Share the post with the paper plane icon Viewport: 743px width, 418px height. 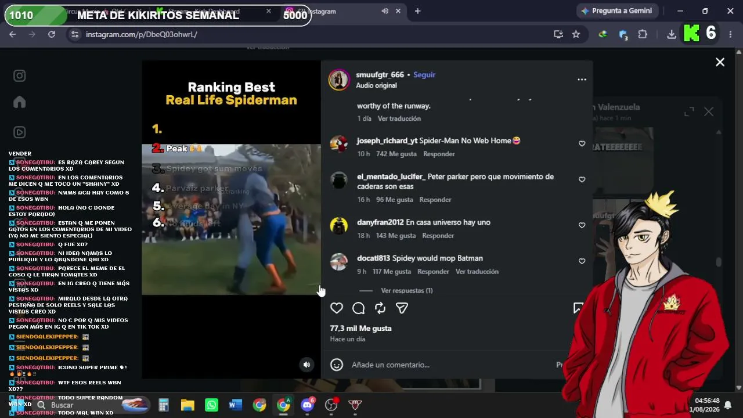click(402, 308)
